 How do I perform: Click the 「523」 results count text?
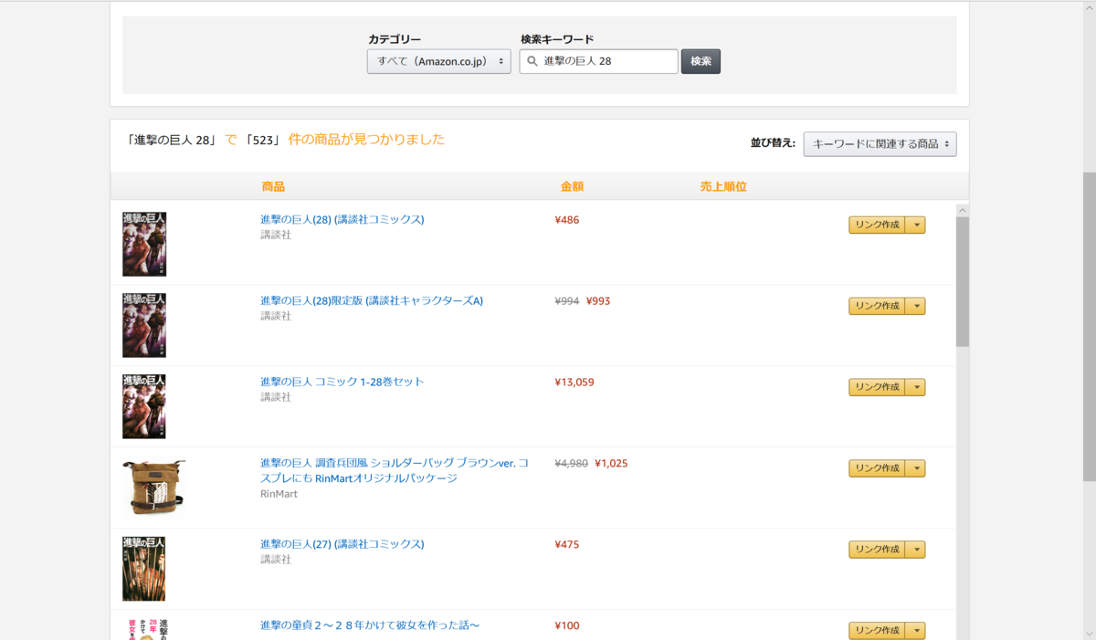point(263,140)
